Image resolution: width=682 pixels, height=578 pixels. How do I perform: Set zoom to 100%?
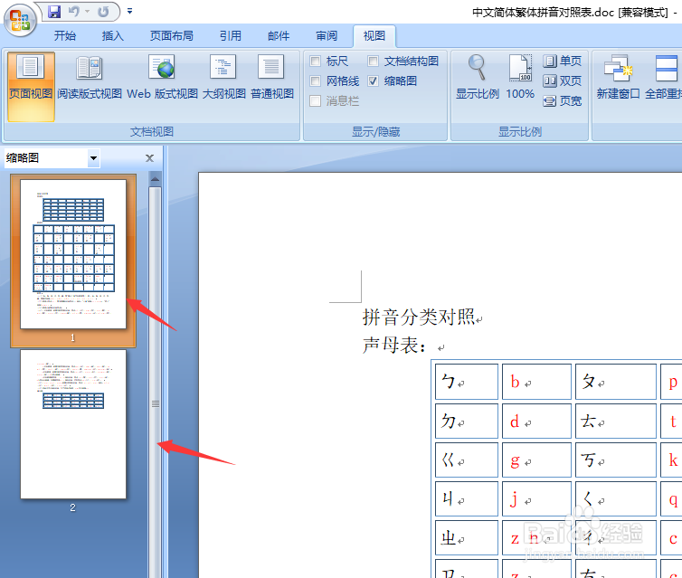[x=520, y=78]
